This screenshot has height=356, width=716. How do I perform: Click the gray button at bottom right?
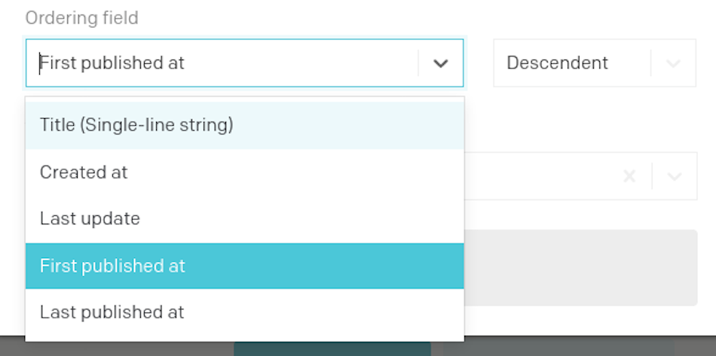point(558,348)
